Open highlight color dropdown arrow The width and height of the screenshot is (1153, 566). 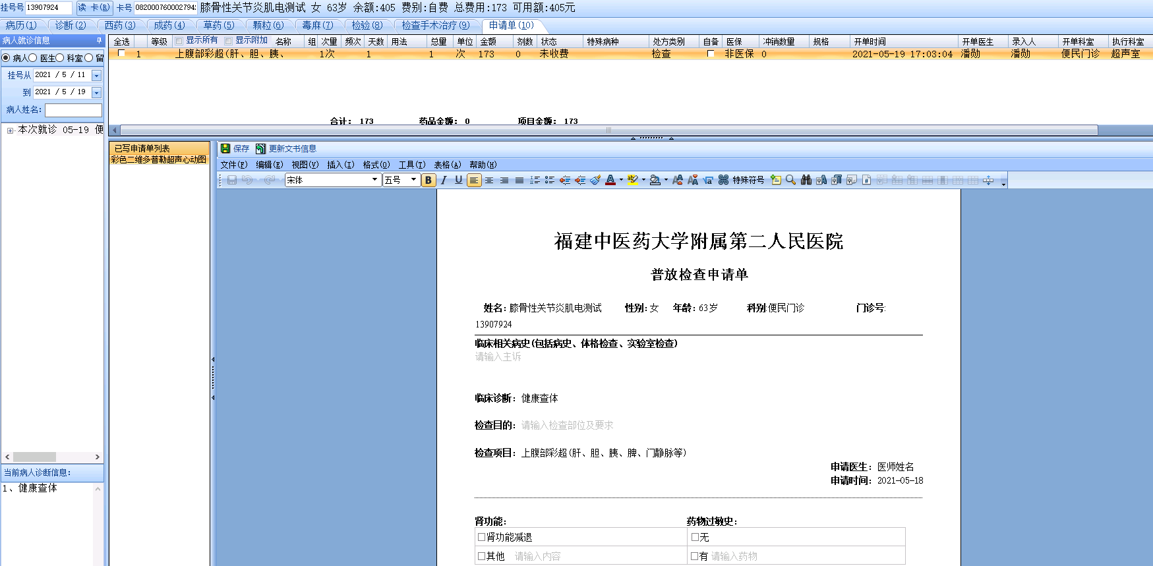click(643, 180)
